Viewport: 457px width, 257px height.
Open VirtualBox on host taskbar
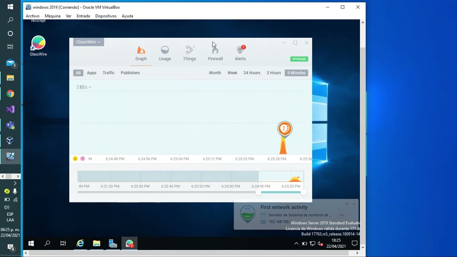pyautogui.click(x=10, y=140)
